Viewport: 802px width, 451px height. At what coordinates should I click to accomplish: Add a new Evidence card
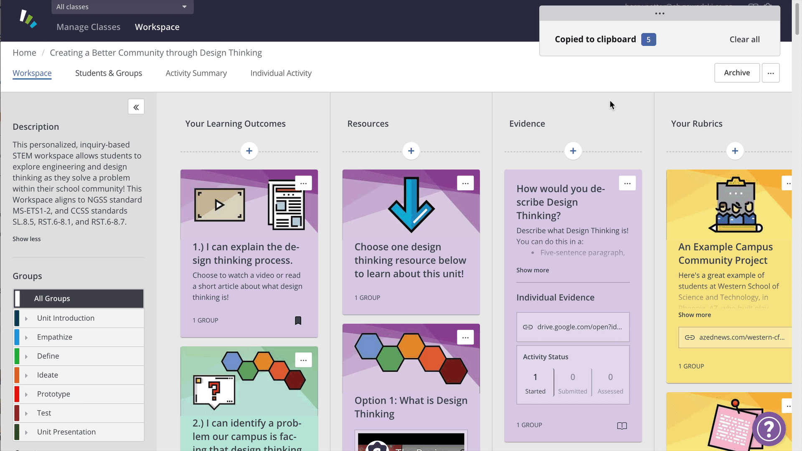(573, 151)
